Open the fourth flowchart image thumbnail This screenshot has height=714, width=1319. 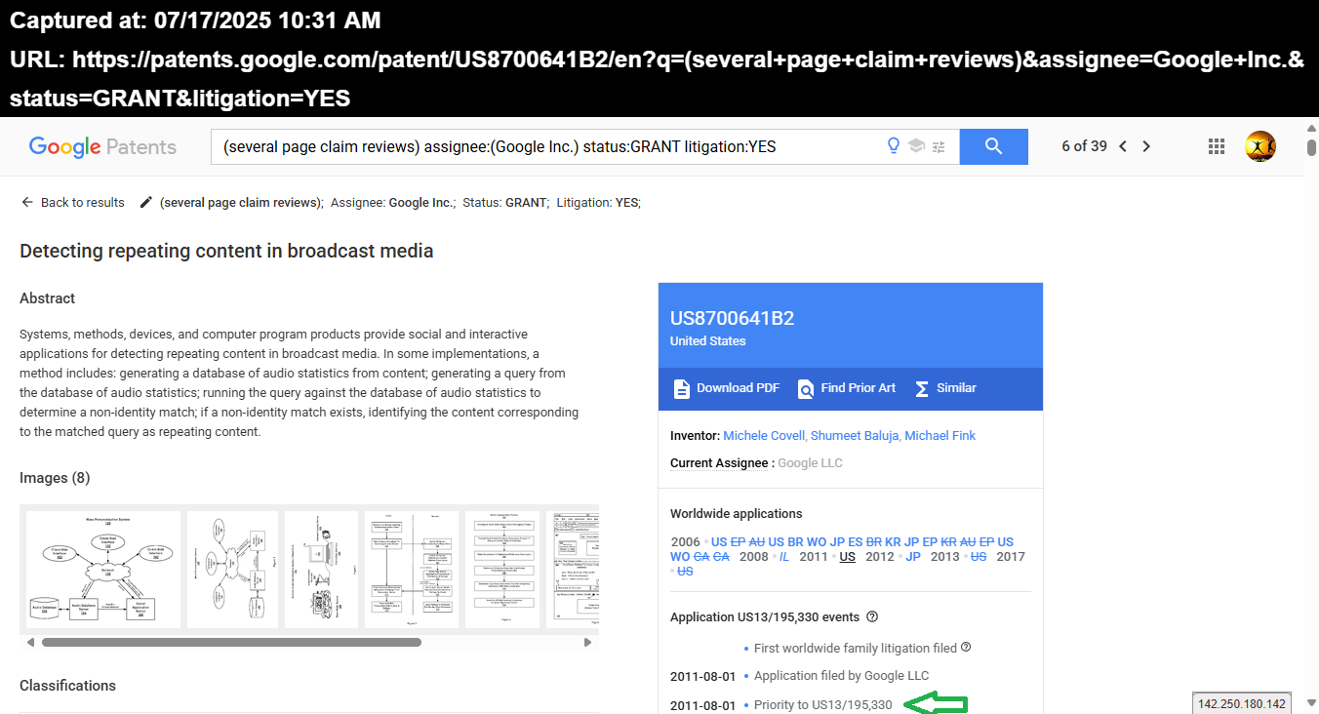[412, 570]
